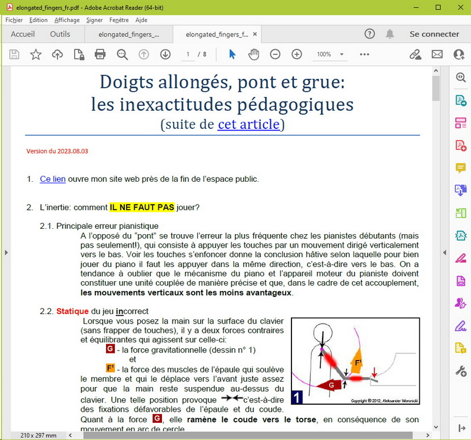Switch to the Outils tab

coord(60,34)
